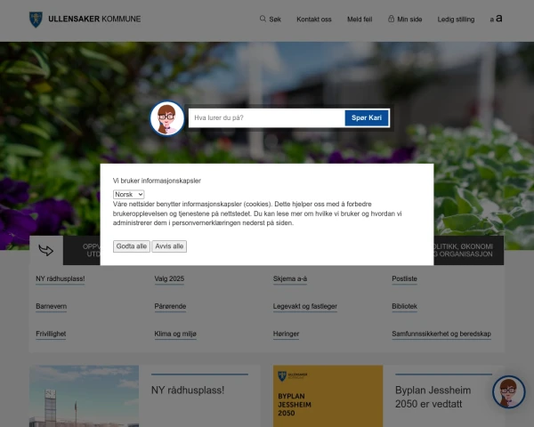Viewport: 534px width, 427px height.
Task: Open the Pårørende link
Action: pos(170,306)
